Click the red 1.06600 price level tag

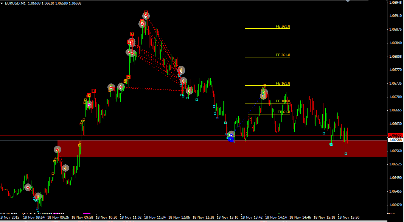tap(395, 136)
